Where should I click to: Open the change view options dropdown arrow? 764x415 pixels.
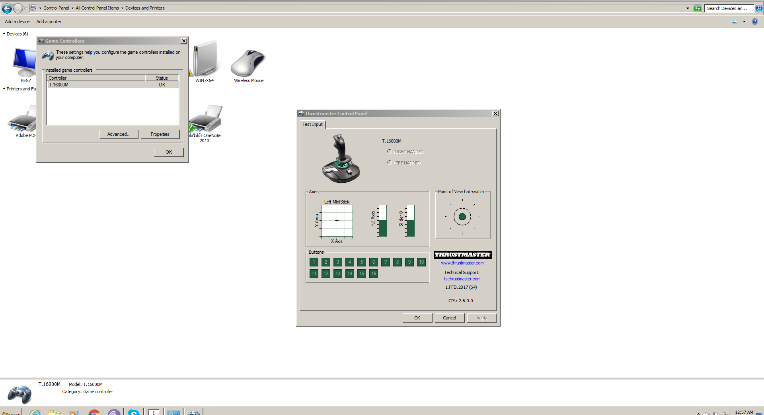pos(744,22)
